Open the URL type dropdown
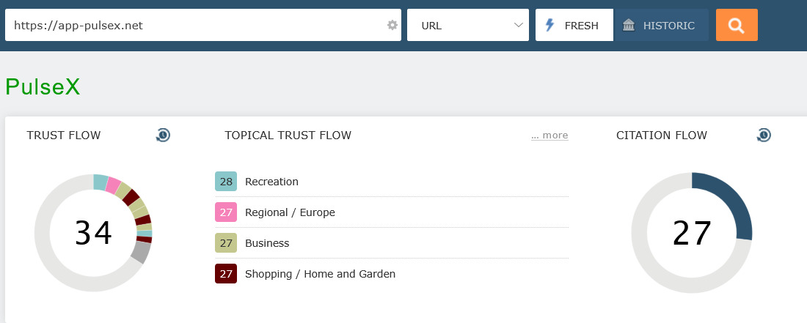Image resolution: width=807 pixels, height=323 pixels. click(468, 26)
